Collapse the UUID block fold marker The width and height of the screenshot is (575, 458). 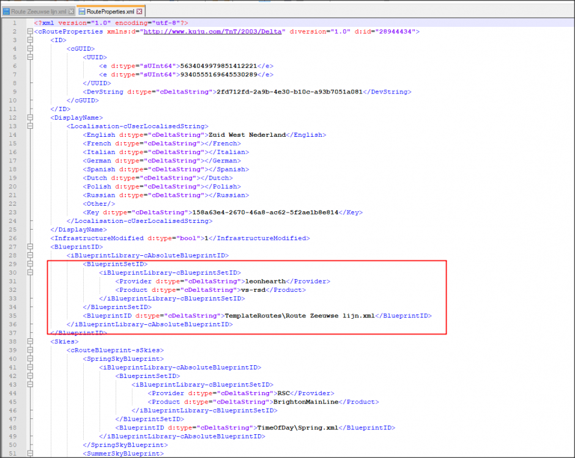29,57
